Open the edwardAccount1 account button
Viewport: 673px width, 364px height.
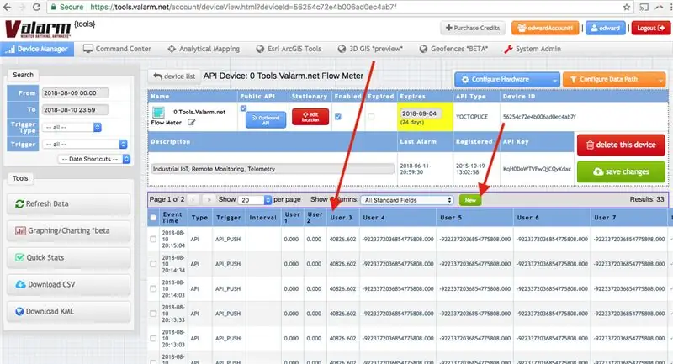point(545,28)
